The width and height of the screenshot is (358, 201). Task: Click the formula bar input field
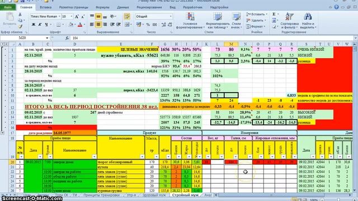[x=213, y=38]
